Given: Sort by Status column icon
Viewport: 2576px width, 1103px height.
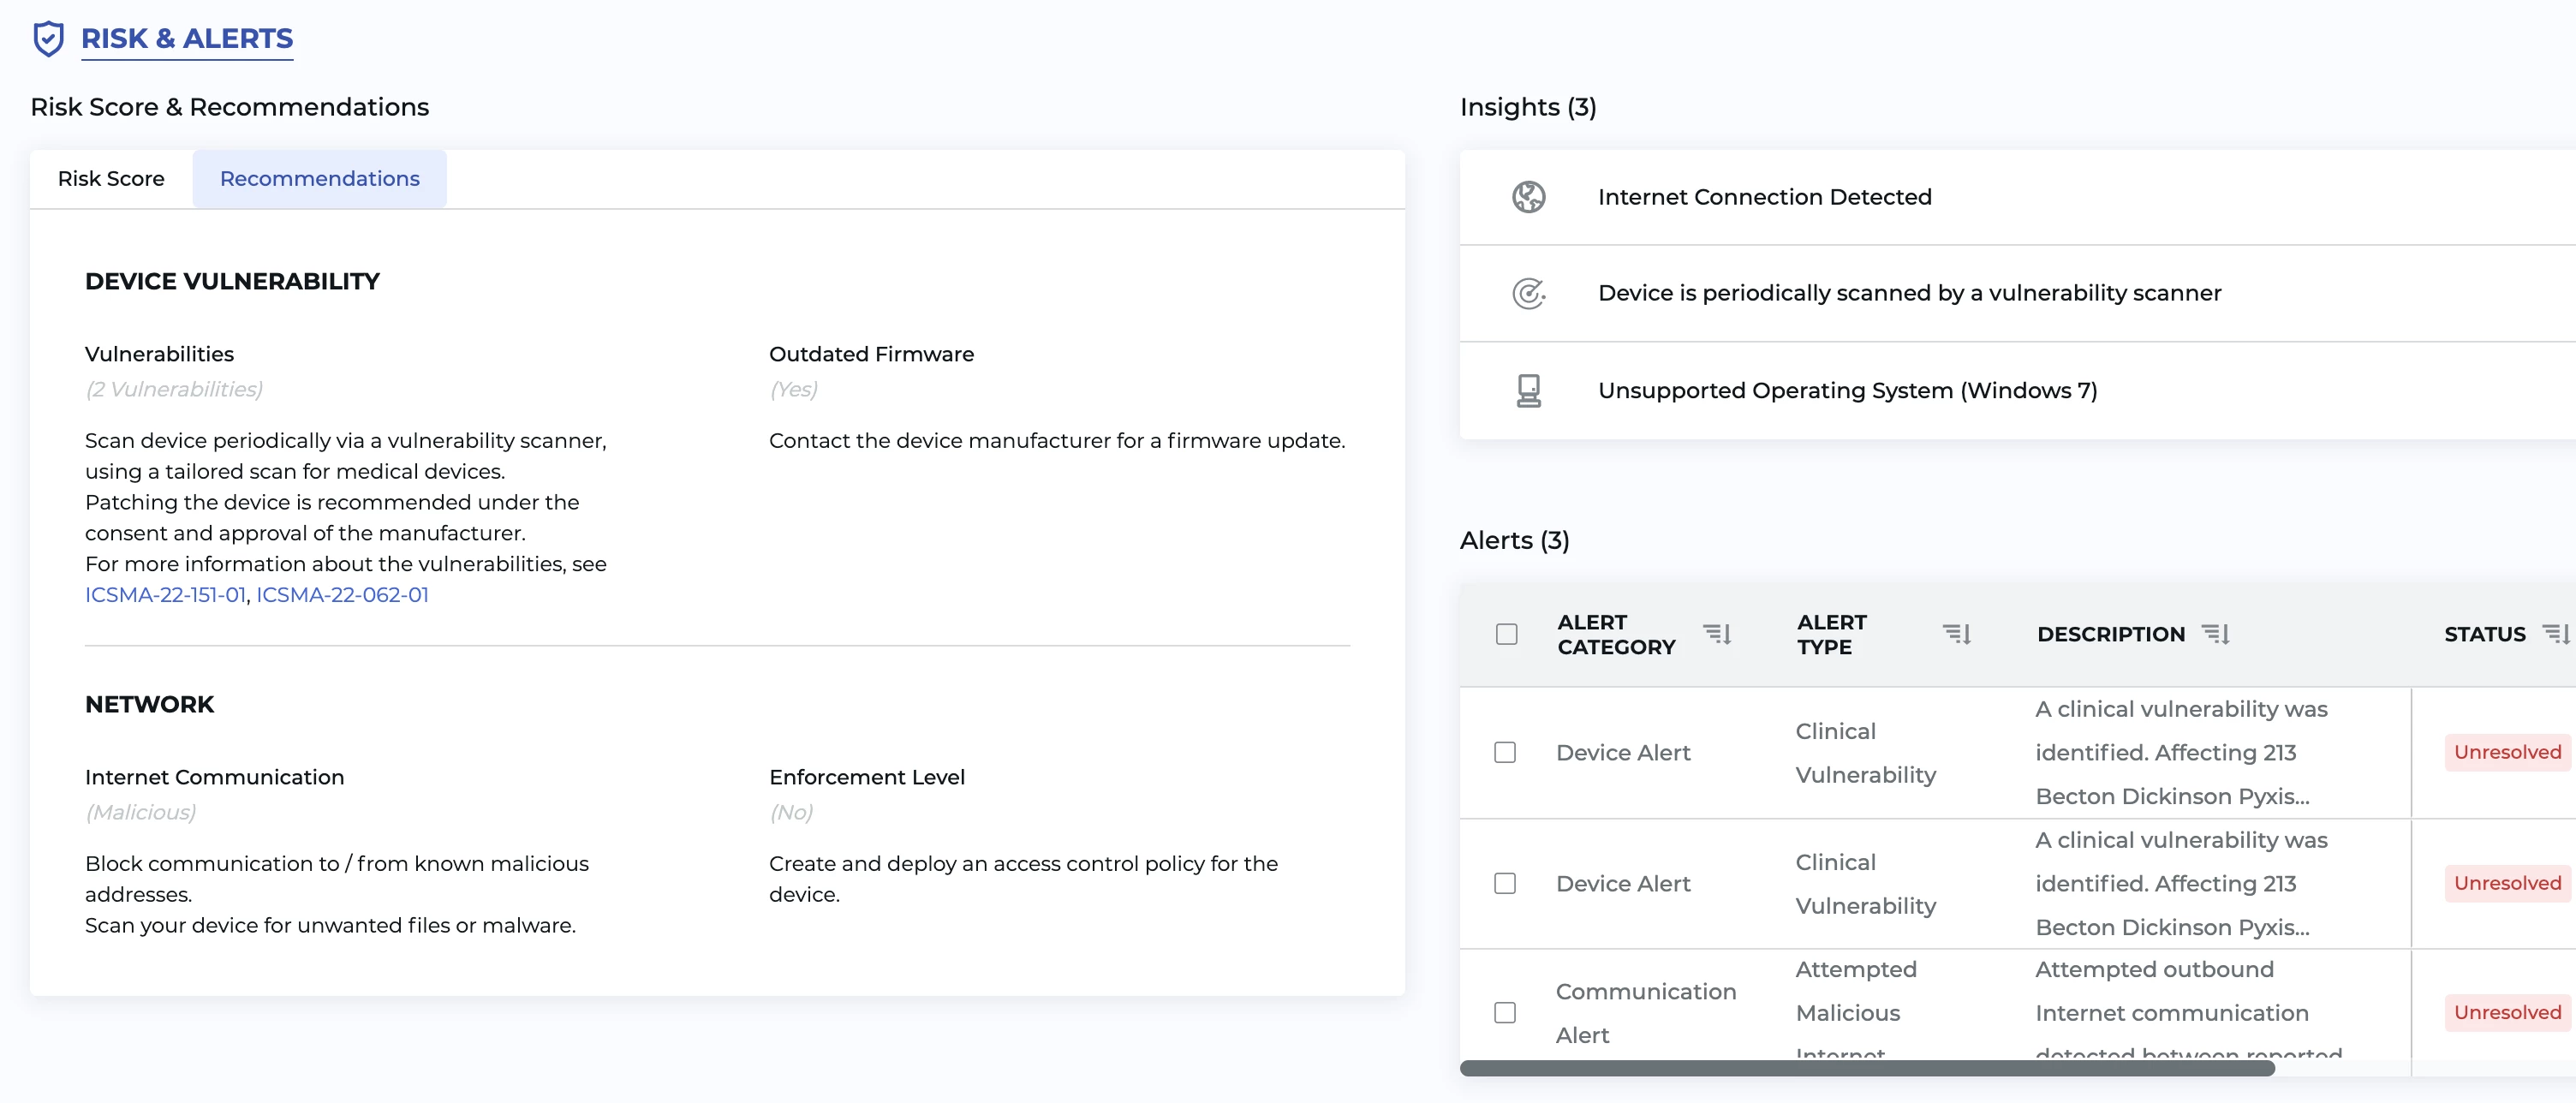Looking at the screenshot, I should 2555,634.
